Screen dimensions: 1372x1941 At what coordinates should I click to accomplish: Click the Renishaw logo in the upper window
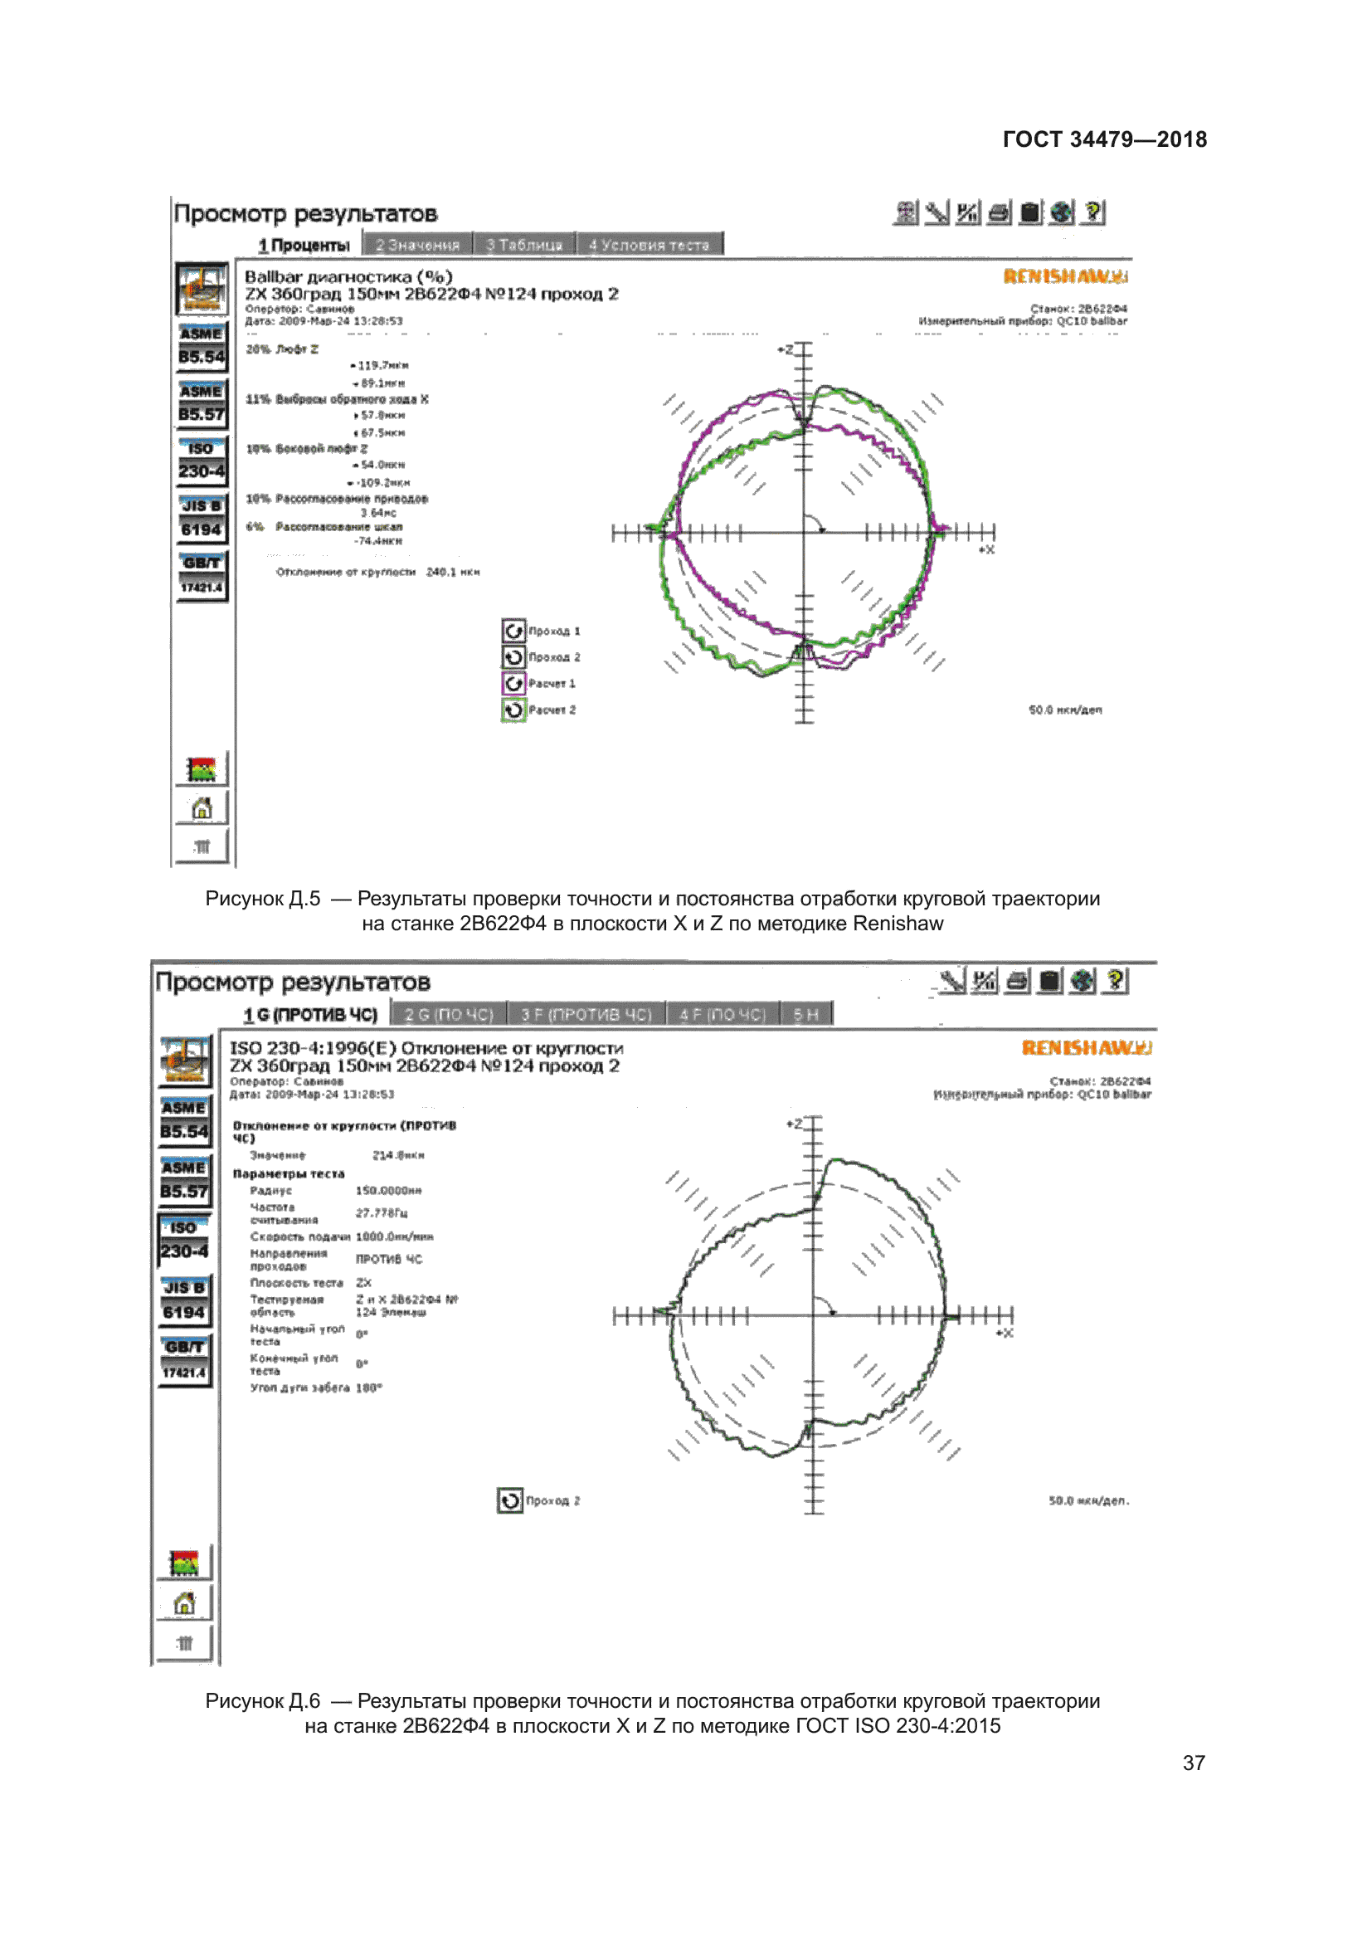pyautogui.click(x=1064, y=276)
